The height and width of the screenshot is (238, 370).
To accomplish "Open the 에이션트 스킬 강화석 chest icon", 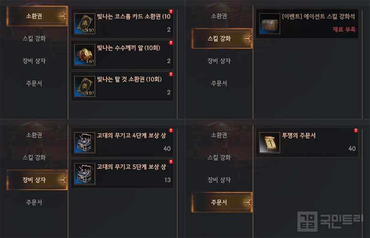I will [270, 24].
